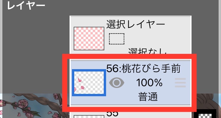Screen dimensions: 221x118
Task: Click layer name 56:桃花びら手前
Action: 143,69
